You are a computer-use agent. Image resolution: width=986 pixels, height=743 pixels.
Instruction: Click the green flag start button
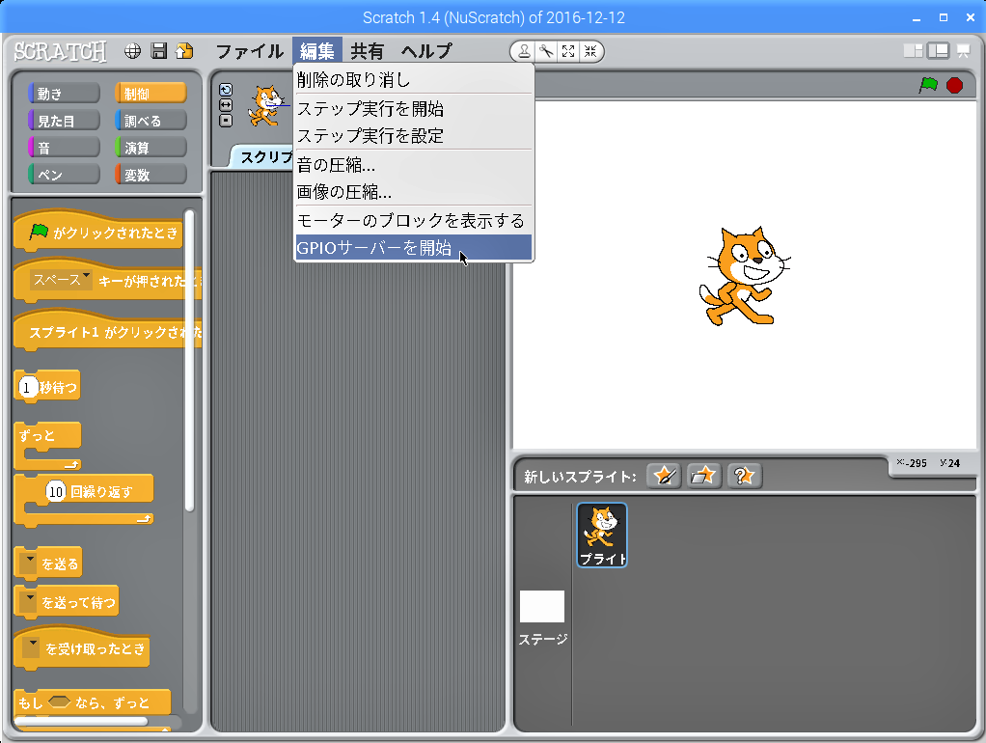coord(928,85)
